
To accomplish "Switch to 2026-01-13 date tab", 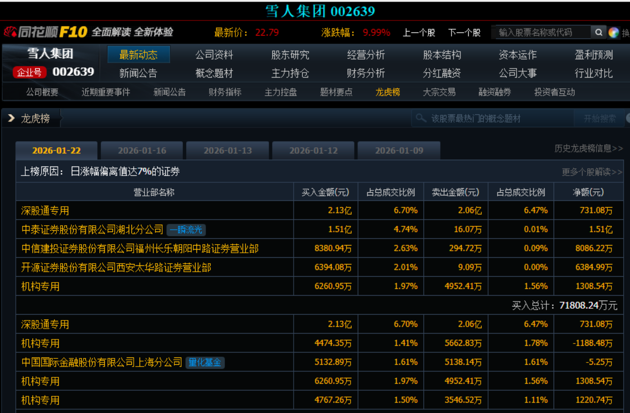I will (228, 151).
